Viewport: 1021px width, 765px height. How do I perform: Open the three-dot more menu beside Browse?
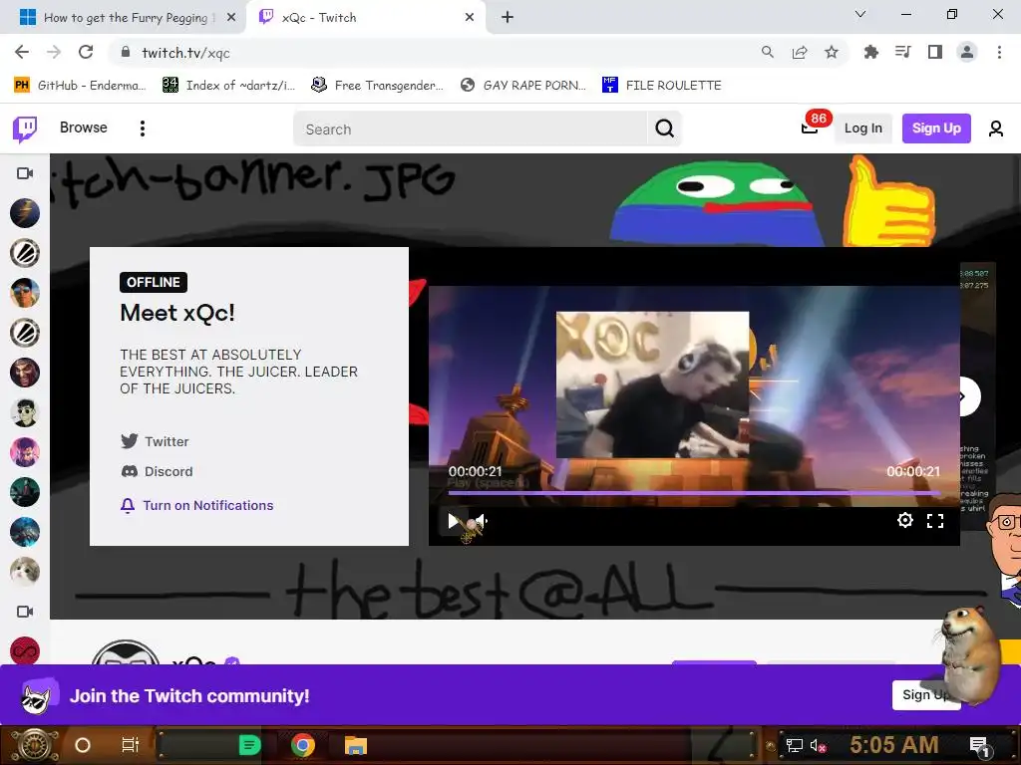coord(142,128)
